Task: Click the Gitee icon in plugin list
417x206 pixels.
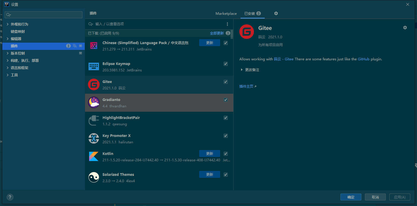Action: point(94,84)
